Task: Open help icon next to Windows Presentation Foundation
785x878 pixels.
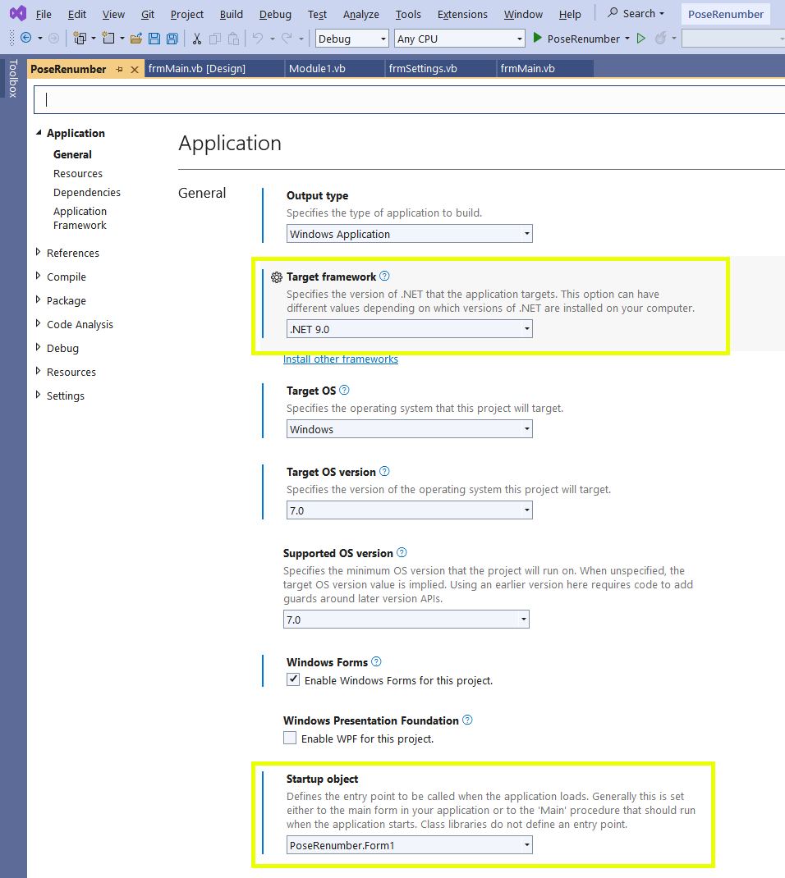Action: 467,720
